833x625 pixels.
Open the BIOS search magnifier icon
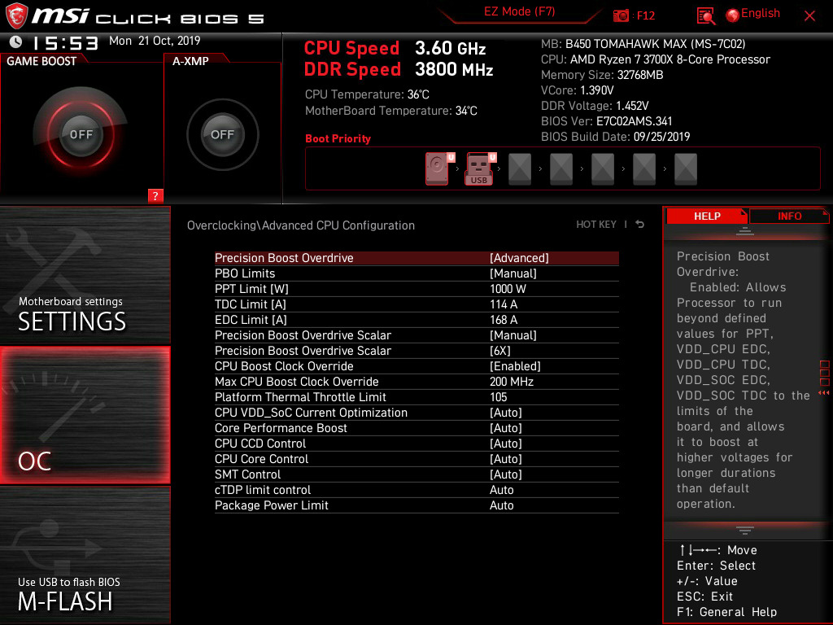pos(705,16)
